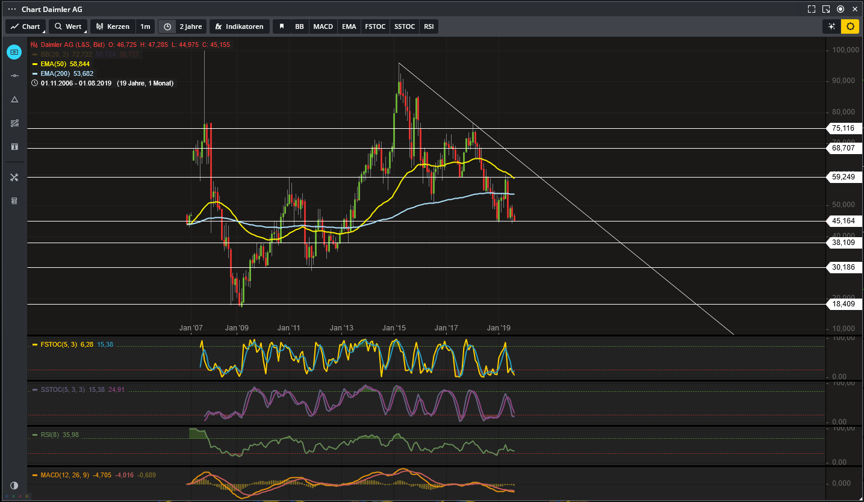Viewport: 864px width, 502px height.
Task: Click the 75,116 price level label
Action: (843, 128)
